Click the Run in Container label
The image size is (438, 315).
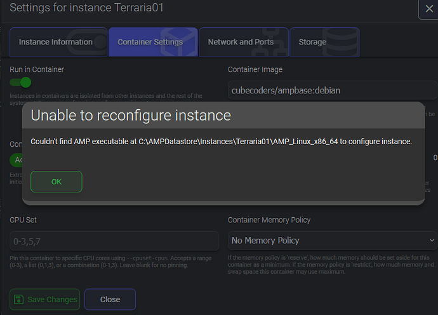(x=37, y=69)
